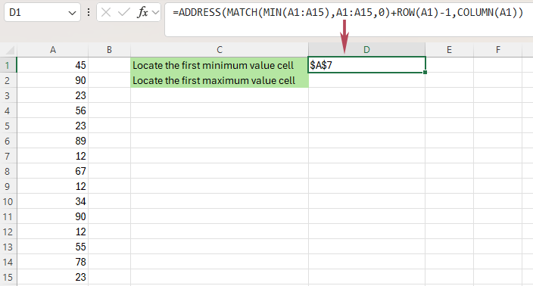Select row 11 header
Viewport: 533px width, 286px height.
coord(8,216)
